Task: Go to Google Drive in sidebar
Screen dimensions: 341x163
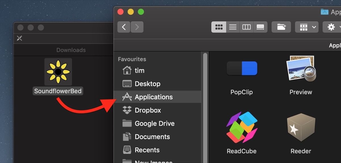Action: coord(154,124)
